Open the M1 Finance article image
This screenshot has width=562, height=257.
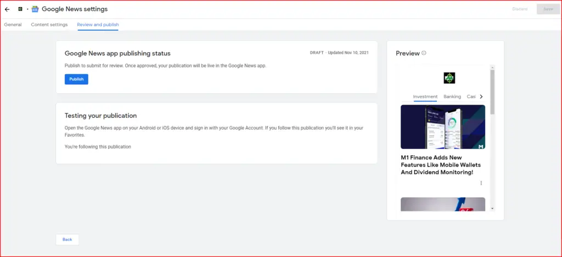click(x=443, y=127)
